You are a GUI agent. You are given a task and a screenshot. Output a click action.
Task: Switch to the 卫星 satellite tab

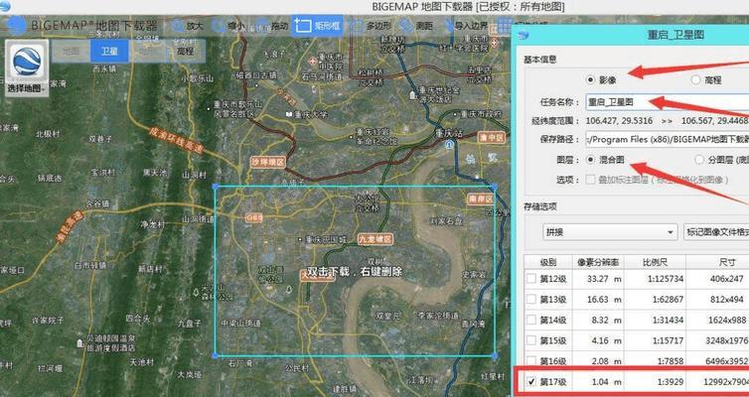[109, 51]
